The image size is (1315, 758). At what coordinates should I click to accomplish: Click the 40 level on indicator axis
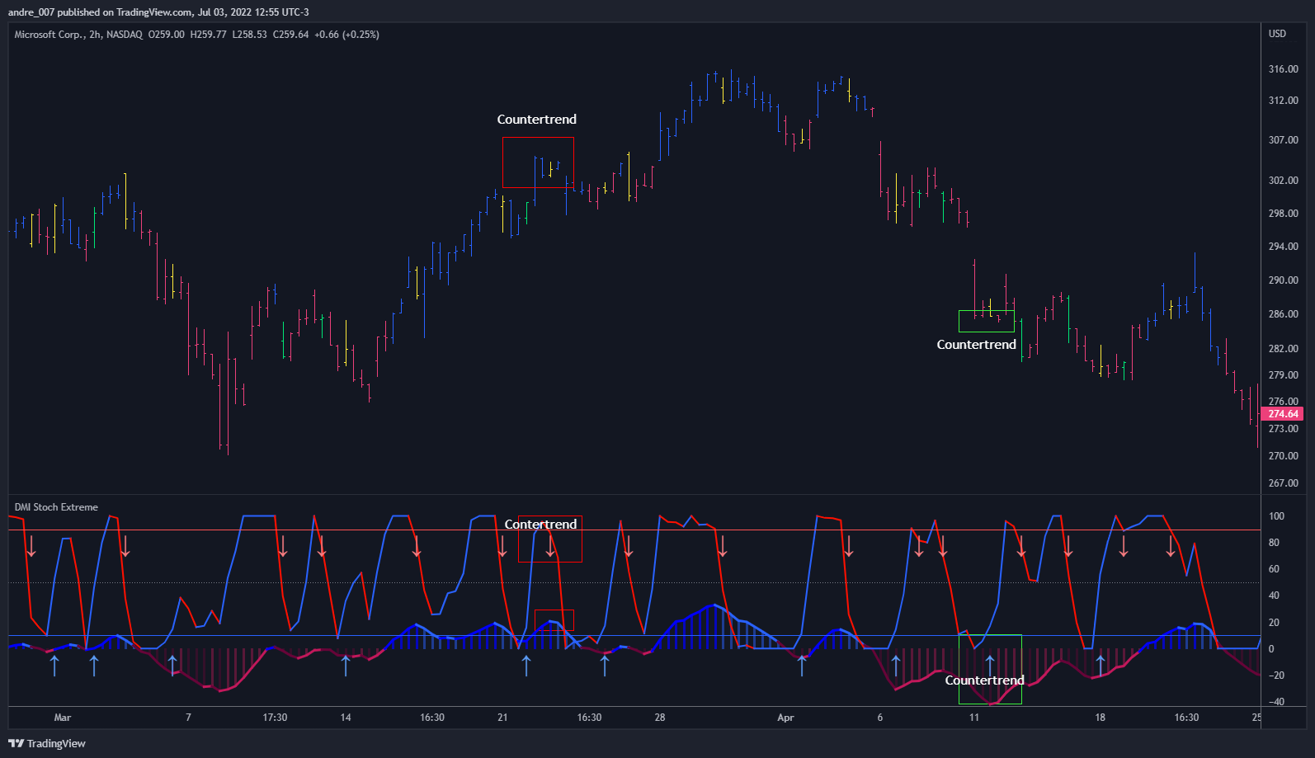(x=1274, y=596)
